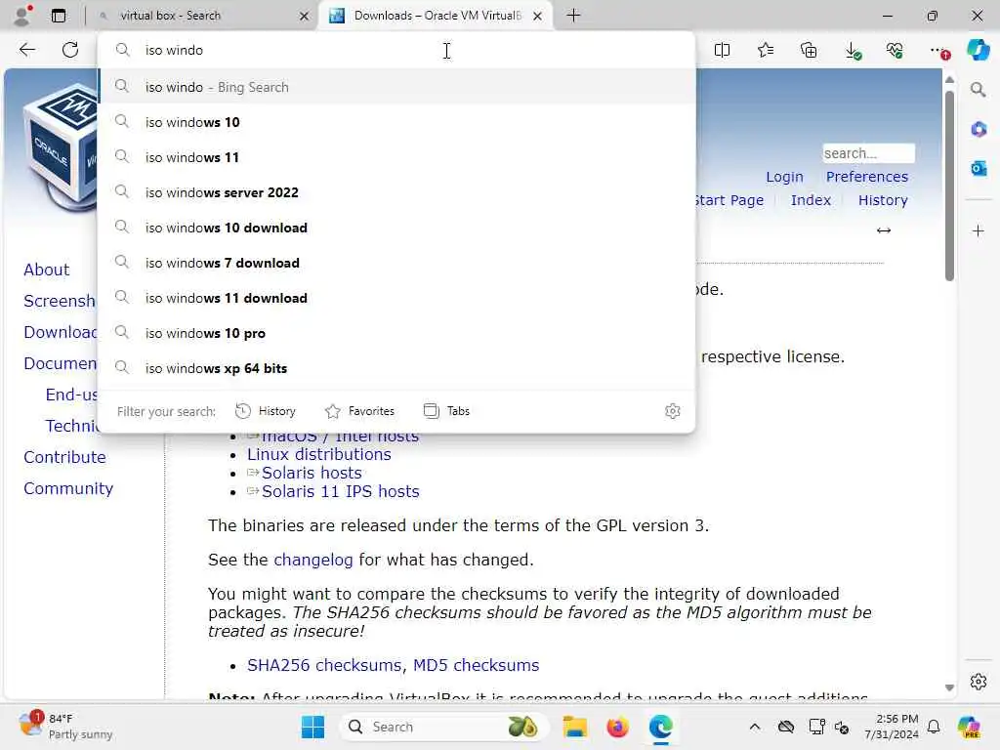This screenshot has height=750, width=1000.
Task: Open the About sidebar link
Action: 47,270
